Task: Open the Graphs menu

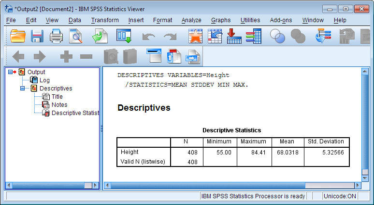Action: pyautogui.click(x=221, y=20)
